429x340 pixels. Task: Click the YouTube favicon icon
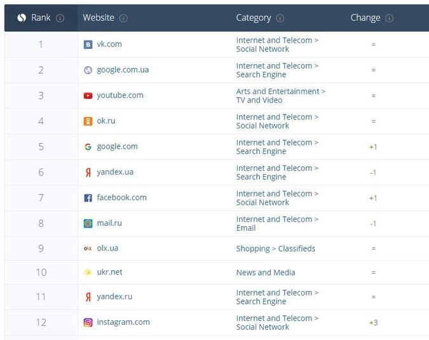click(88, 96)
